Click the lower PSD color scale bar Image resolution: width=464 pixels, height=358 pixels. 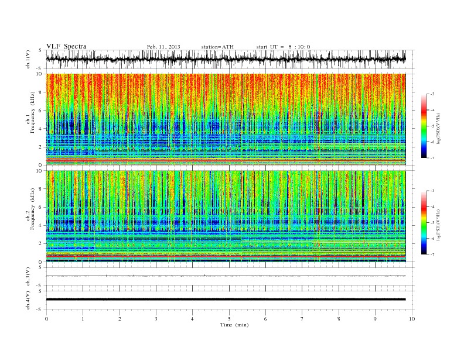(424, 222)
